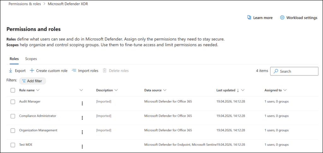Click the Last updated column header text
This screenshot has height=153, width=323.
click(x=226, y=90)
